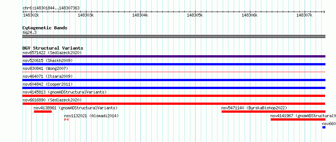Viewport: 336px width, 142px height.
Task: Click the 148305k ruler label
Action: click(x=195, y=15)
